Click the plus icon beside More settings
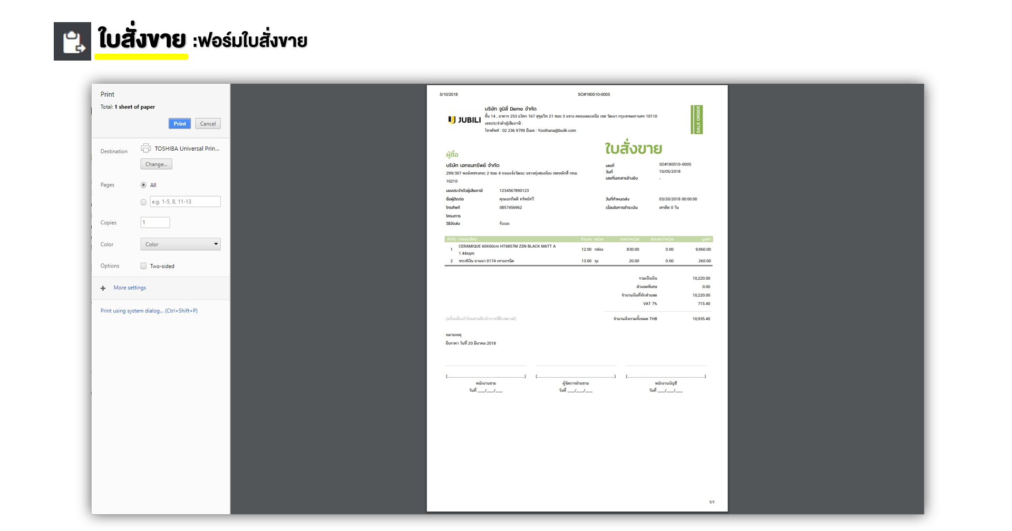1012x531 pixels. pyautogui.click(x=103, y=288)
